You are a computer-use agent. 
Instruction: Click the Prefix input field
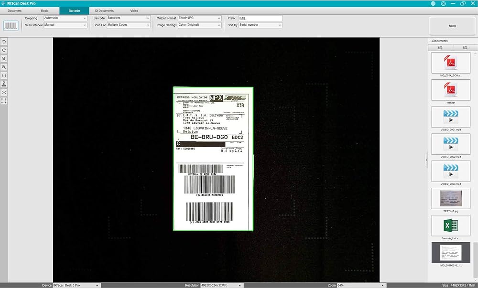(260, 18)
